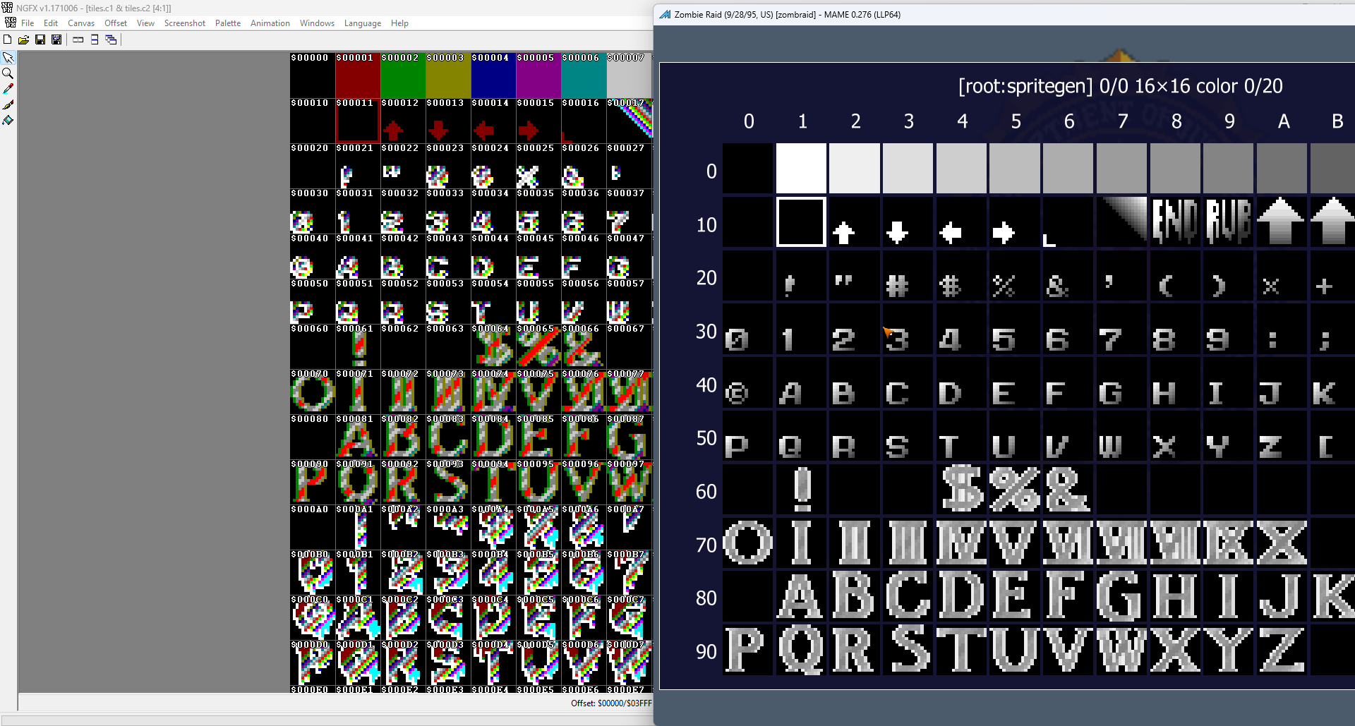1355x726 pixels.
Task: Open the Animation menu
Action: point(270,23)
